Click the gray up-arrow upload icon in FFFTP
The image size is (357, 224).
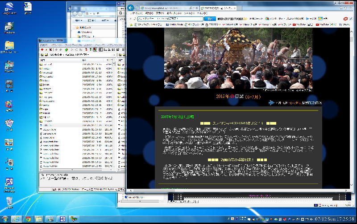coord(61,49)
